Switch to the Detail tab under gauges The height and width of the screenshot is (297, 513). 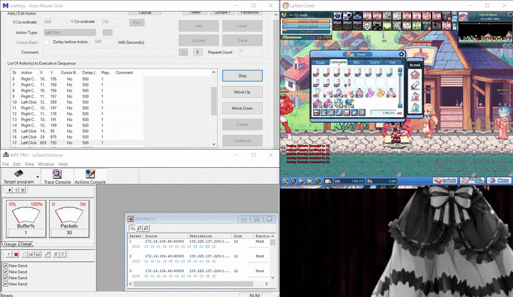tap(26, 244)
